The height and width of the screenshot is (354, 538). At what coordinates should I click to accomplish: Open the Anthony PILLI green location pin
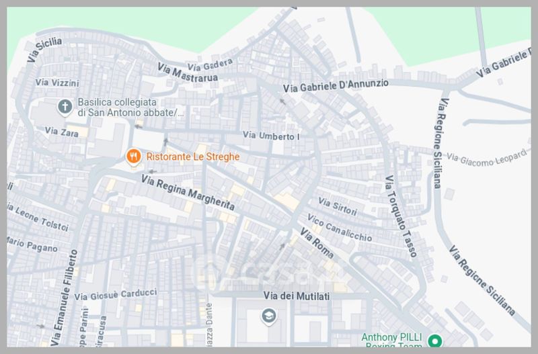[x=435, y=341]
